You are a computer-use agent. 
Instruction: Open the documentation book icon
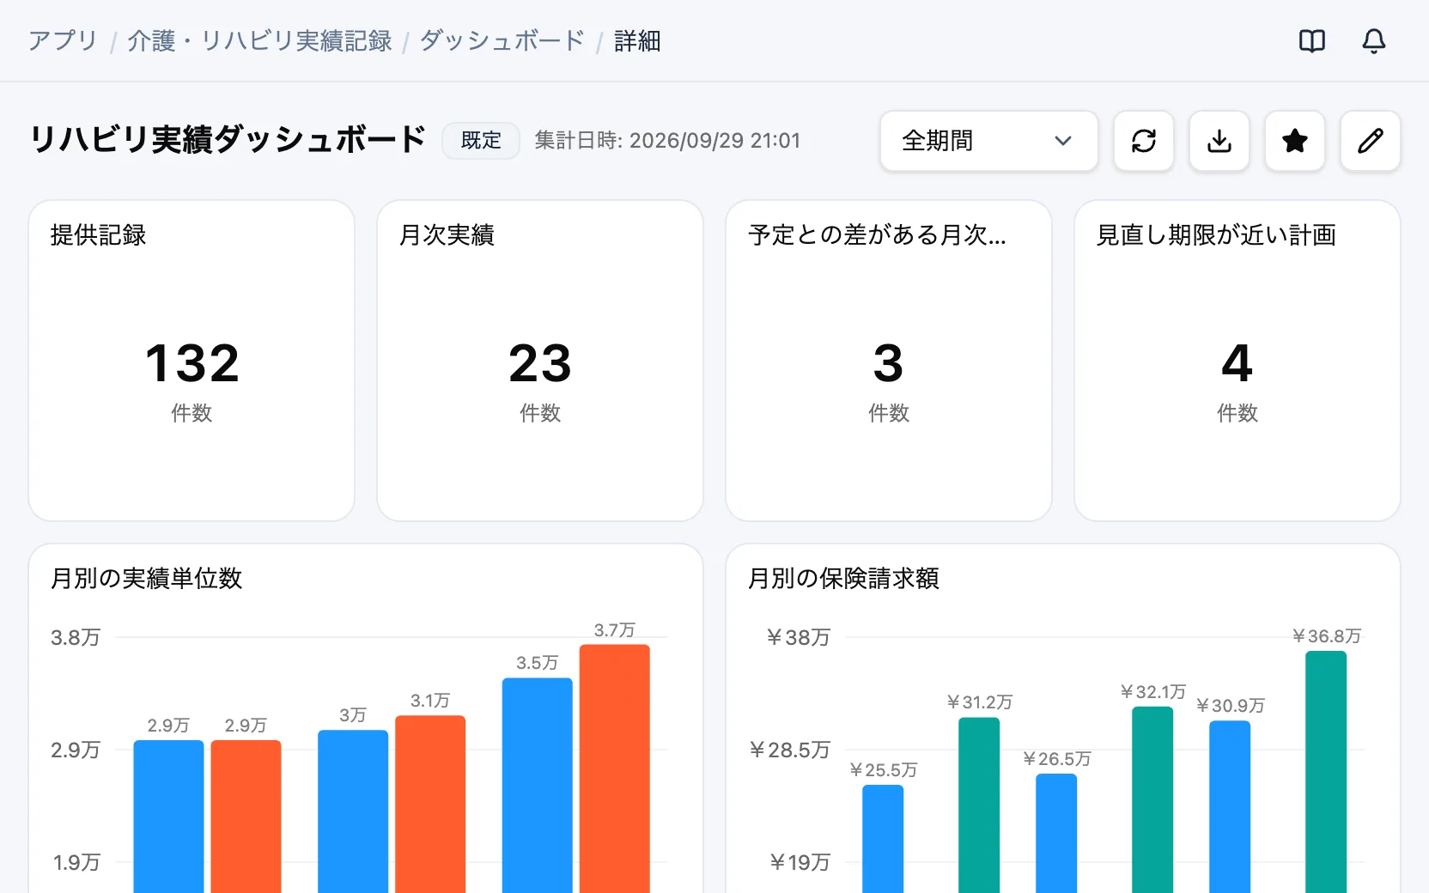coord(1311,40)
